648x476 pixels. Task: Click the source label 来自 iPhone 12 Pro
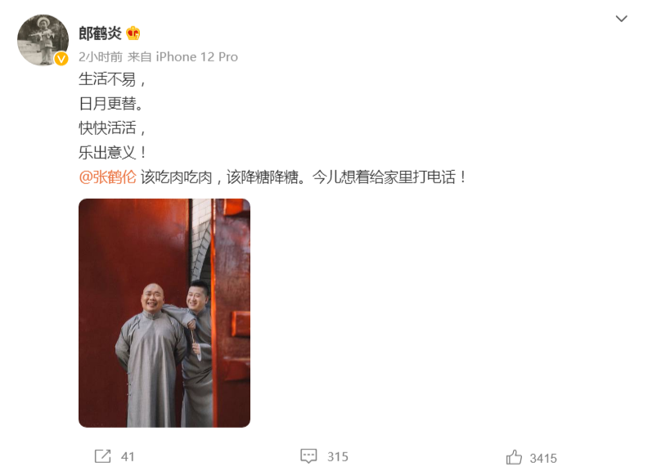click(182, 56)
